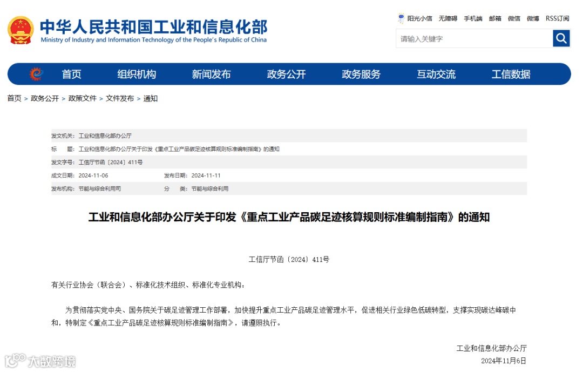Click the 发文机关 value 工业和信息化部办公厅

point(105,136)
